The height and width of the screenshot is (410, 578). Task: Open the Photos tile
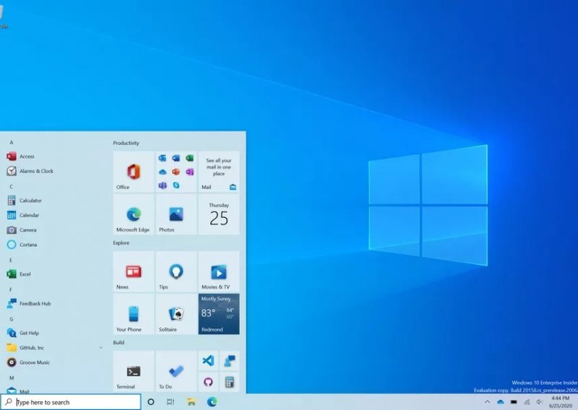click(x=176, y=214)
